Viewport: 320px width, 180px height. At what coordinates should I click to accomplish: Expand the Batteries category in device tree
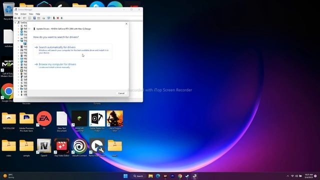coord(18,29)
